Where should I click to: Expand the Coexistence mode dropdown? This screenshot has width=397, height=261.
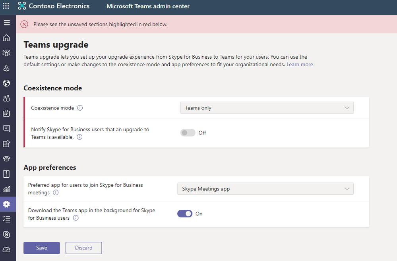267,108
